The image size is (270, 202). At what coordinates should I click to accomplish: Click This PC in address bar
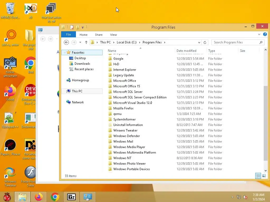(x=105, y=42)
